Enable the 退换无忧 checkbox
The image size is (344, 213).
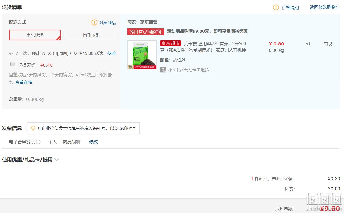[x=12, y=64]
